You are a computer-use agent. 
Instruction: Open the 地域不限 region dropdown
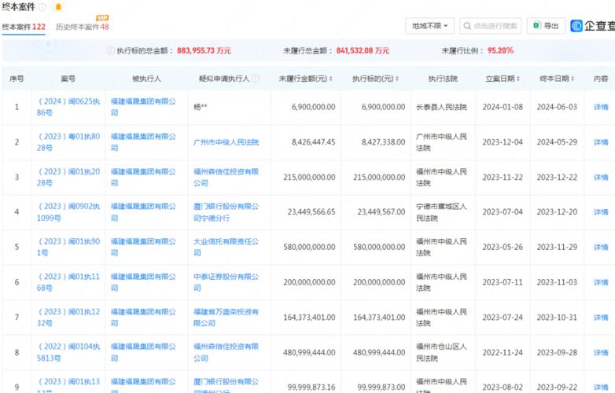pyautogui.click(x=429, y=26)
